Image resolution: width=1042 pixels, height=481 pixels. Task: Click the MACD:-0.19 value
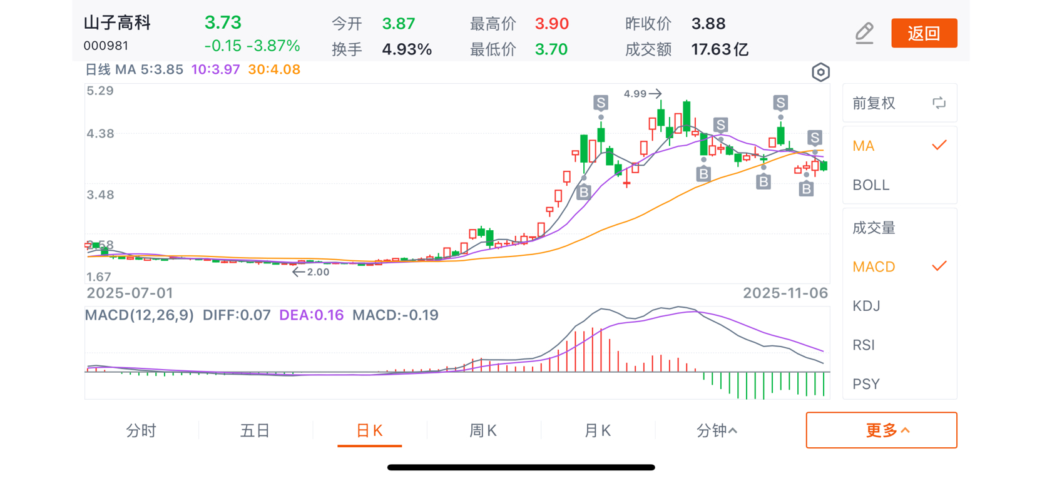pyautogui.click(x=396, y=315)
